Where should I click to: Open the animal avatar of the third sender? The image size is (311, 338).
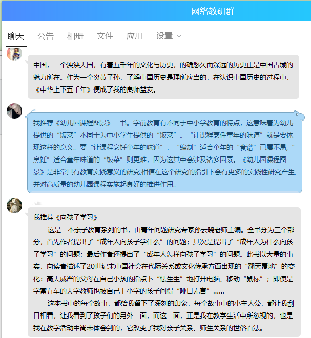[x=14, y=206]
